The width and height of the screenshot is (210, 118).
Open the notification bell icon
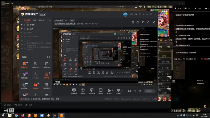[x=148, y=22]
